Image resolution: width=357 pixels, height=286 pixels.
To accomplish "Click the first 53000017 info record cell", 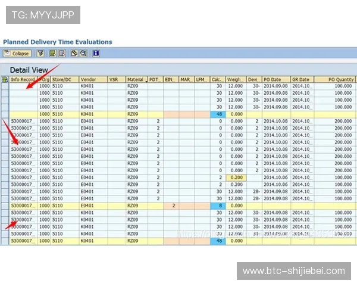I will click(x=23, y=121).
